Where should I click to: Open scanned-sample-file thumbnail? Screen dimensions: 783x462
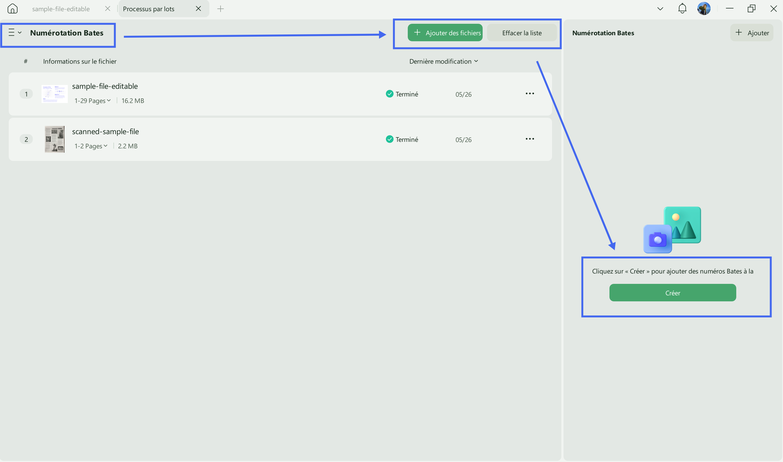[54, 139]
